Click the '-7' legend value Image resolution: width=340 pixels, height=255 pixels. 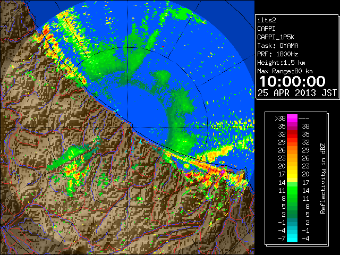[x=282, y=239]
